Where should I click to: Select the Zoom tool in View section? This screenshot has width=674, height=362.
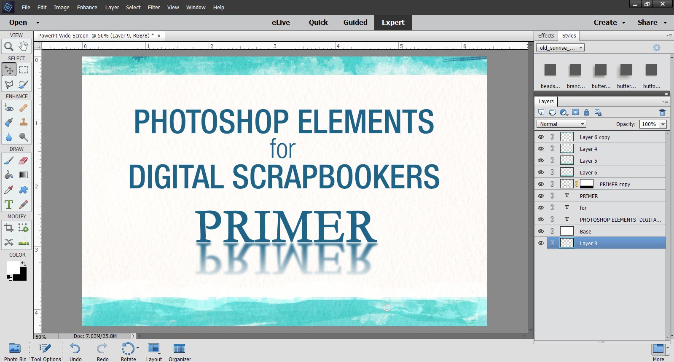[x=9, y=46]
